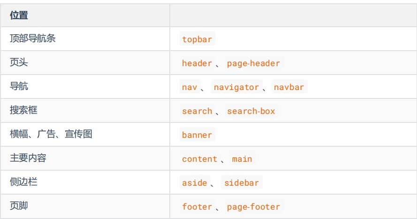Viewport: 417px width, 219px height.
Task: Select the '搜索框' row label
Action: [x=23, y=111]
